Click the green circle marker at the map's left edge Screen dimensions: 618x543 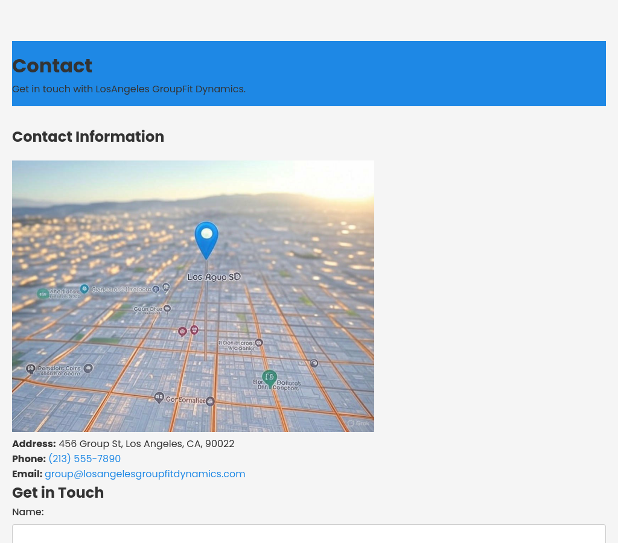point(43,294)
